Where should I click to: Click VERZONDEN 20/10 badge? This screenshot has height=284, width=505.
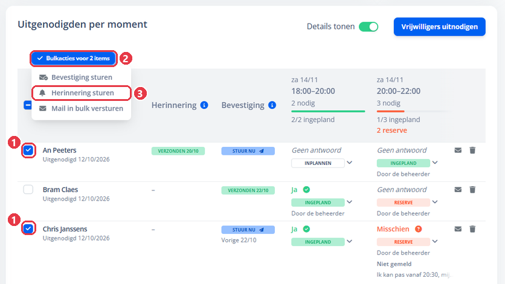(x=178, y=151)
